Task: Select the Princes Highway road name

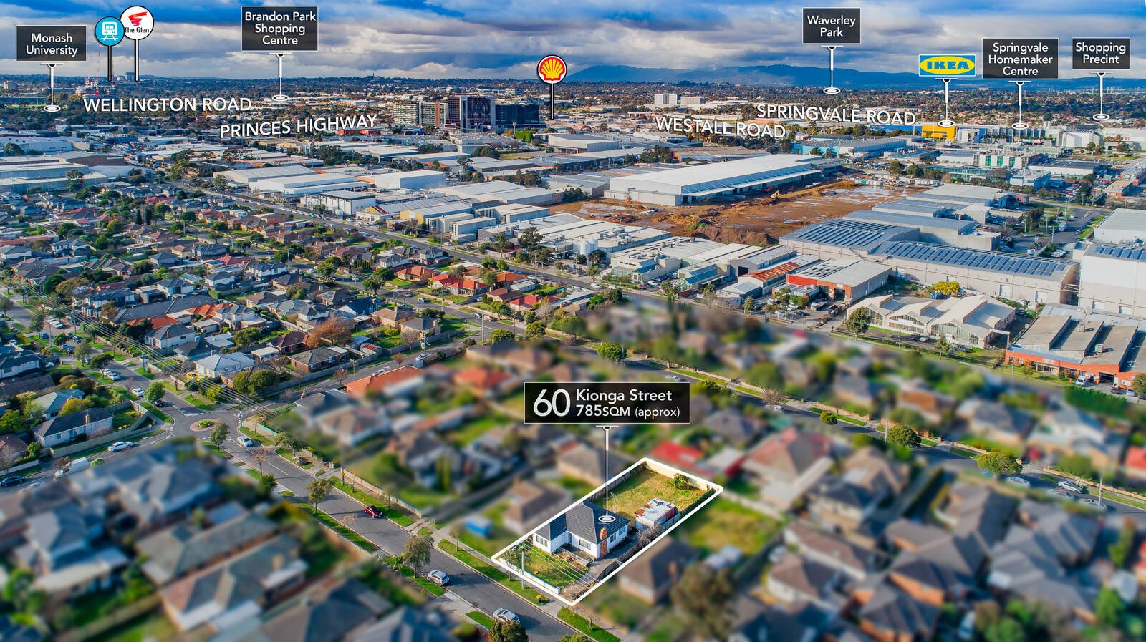Action: [x=298, y=126]
